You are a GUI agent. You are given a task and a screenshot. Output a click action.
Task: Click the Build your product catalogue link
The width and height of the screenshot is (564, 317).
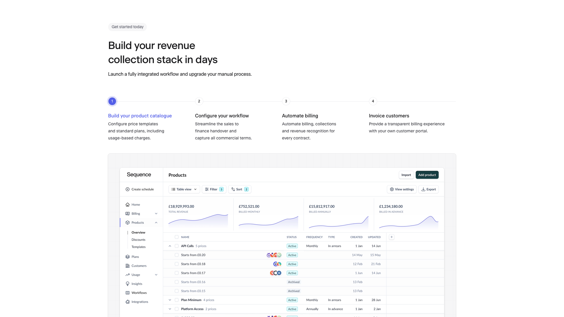(x=140, y=116)
